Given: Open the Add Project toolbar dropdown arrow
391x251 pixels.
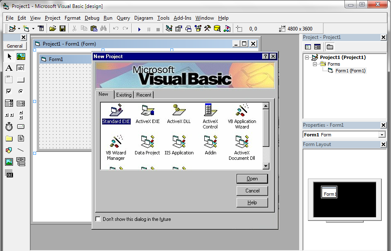Looking at the screenshot, I should tap(19, 28).
